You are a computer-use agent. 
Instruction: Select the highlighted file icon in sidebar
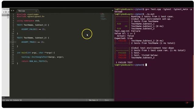pos(8,15)
